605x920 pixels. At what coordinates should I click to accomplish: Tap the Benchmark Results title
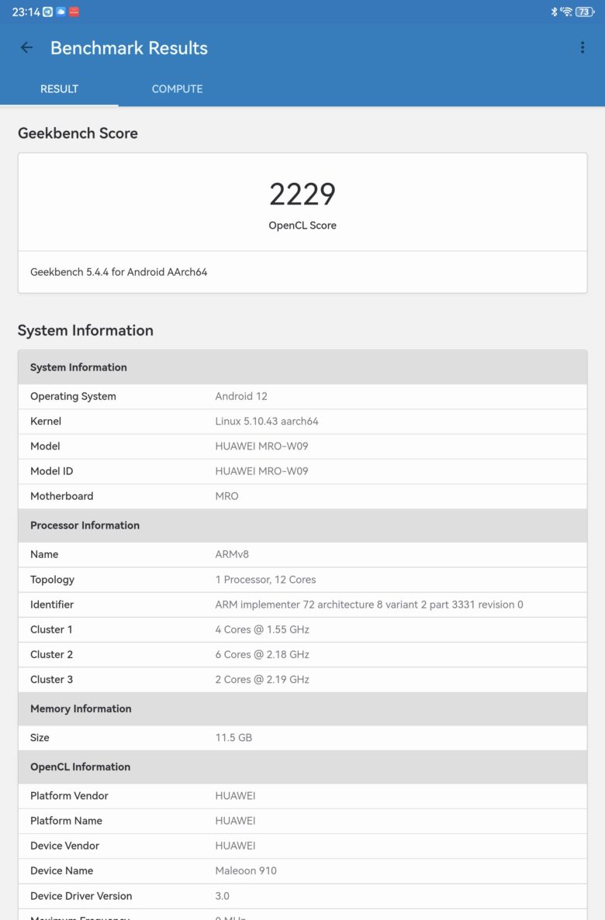pos(130,47)
